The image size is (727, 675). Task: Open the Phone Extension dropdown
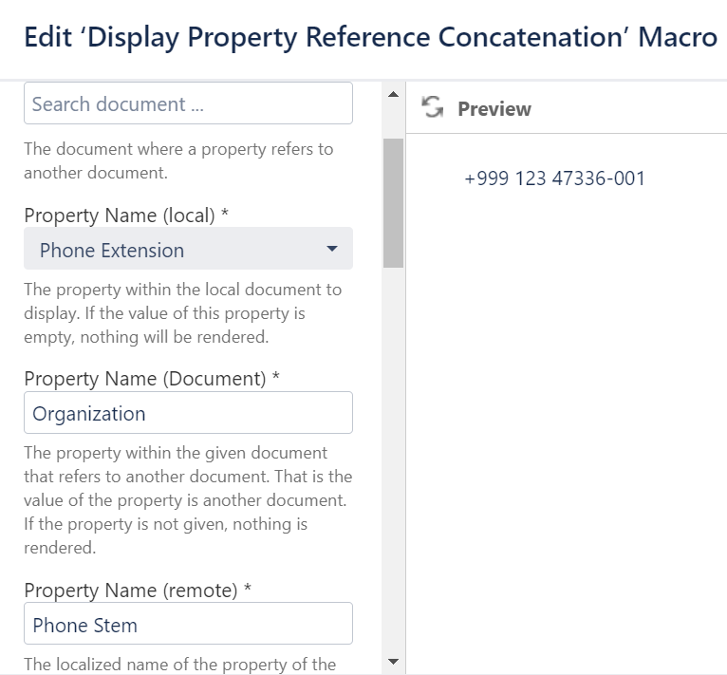pyautogui.click(x=188, y=249)
